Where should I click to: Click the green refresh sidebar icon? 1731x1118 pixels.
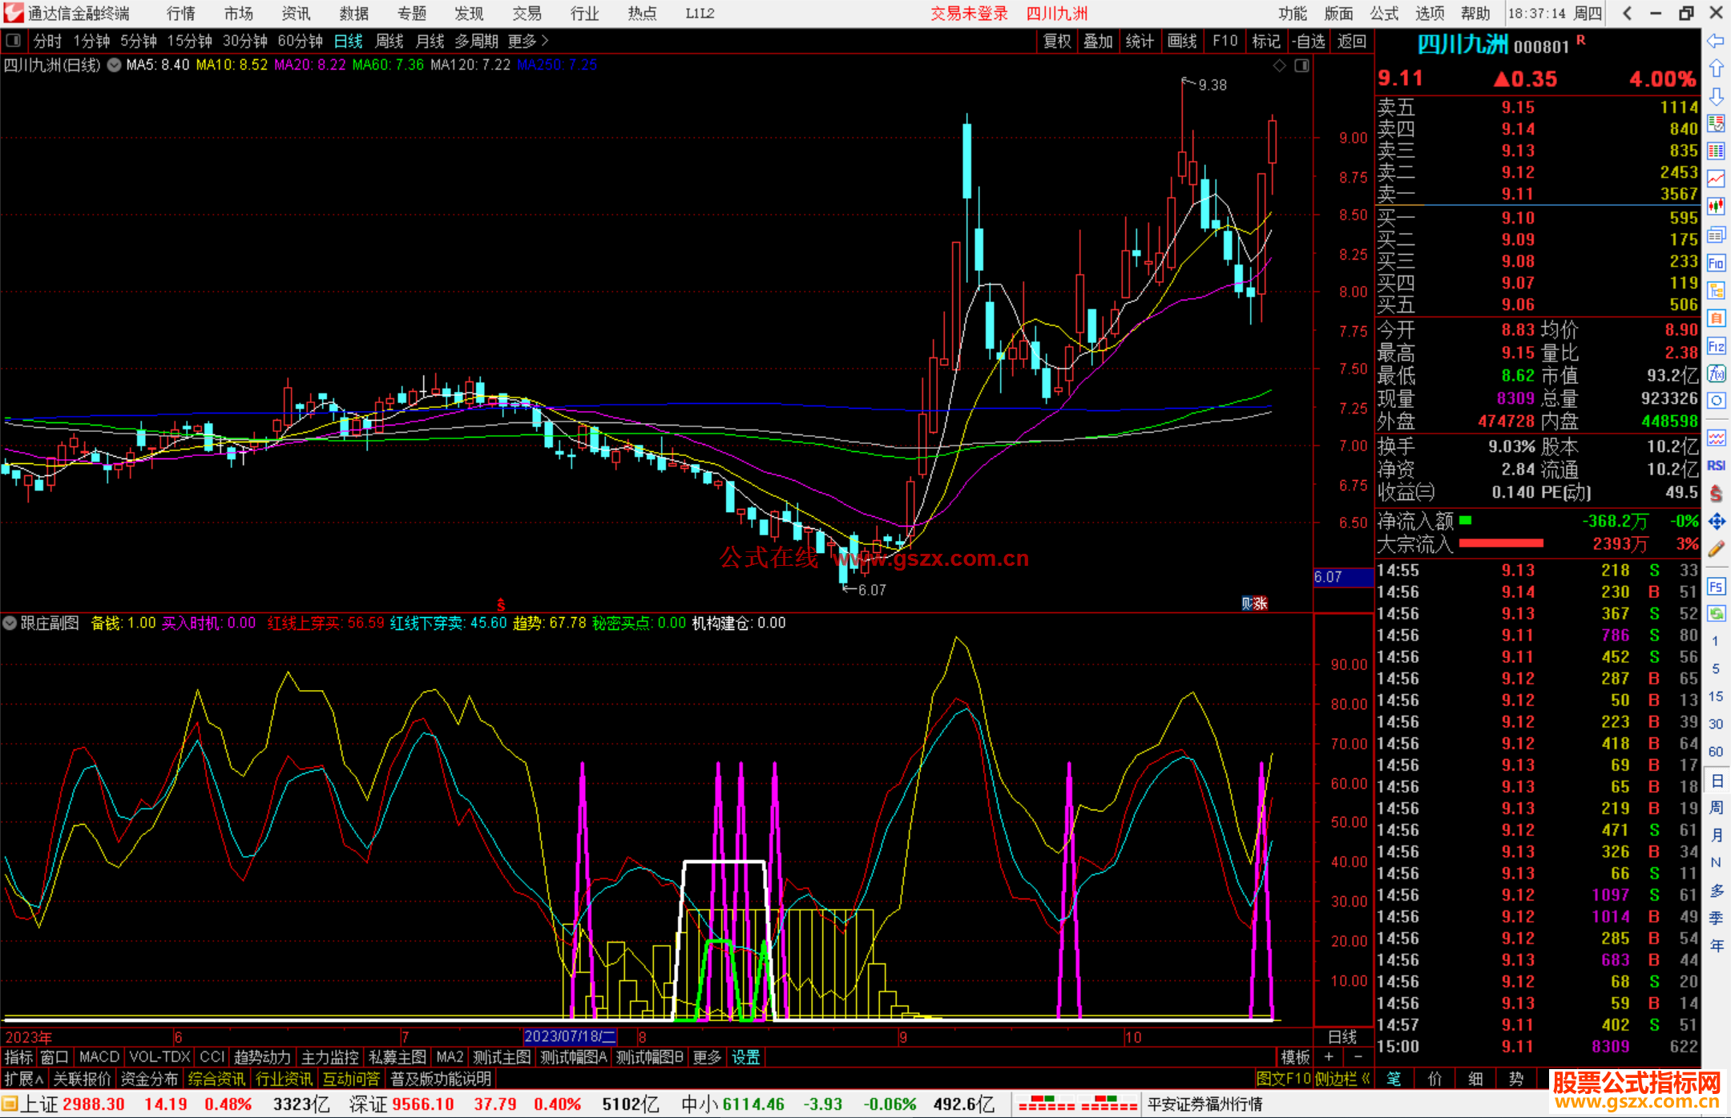1716,613
